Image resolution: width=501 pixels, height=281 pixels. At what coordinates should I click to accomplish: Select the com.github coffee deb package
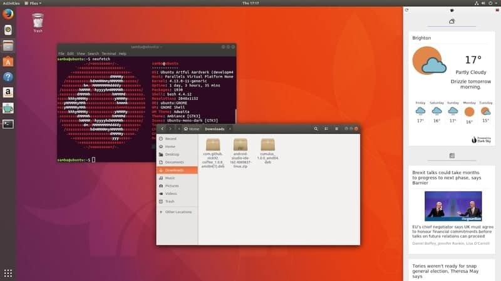[213, 153]
